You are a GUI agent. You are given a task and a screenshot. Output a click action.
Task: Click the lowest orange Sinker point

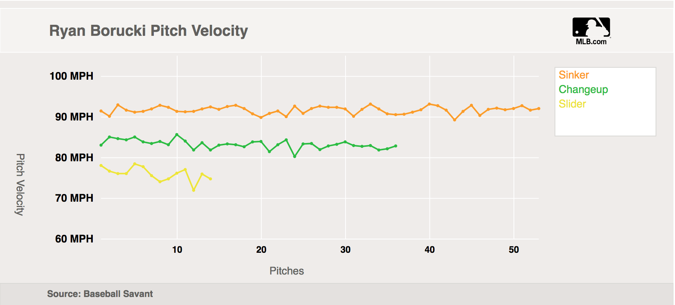pyautogui.click(x=455, y=120)
